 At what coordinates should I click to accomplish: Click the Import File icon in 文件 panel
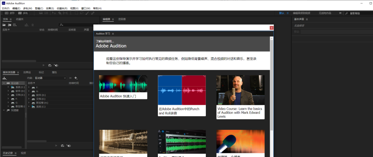tap(10, 25)
